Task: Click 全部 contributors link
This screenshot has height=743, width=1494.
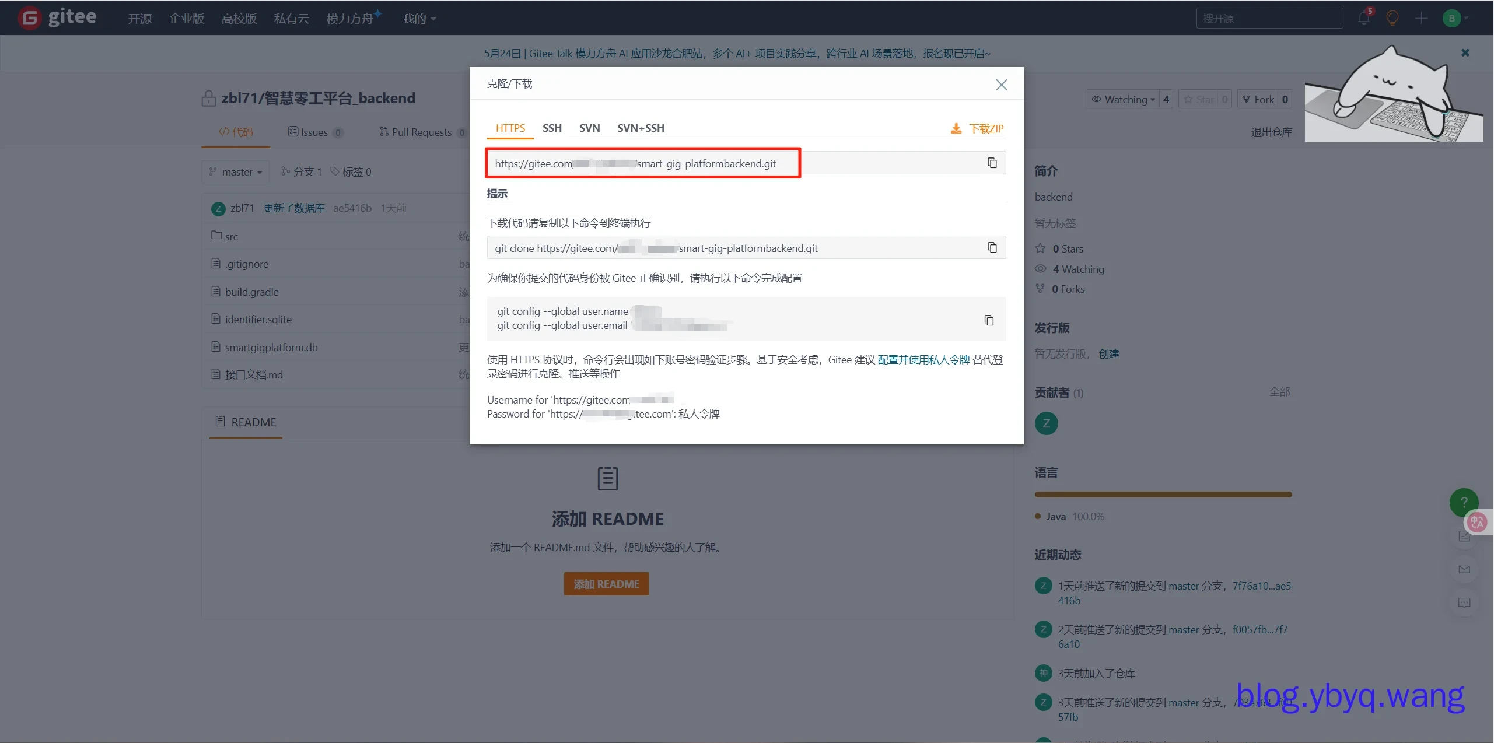Action: [1279, 392]
